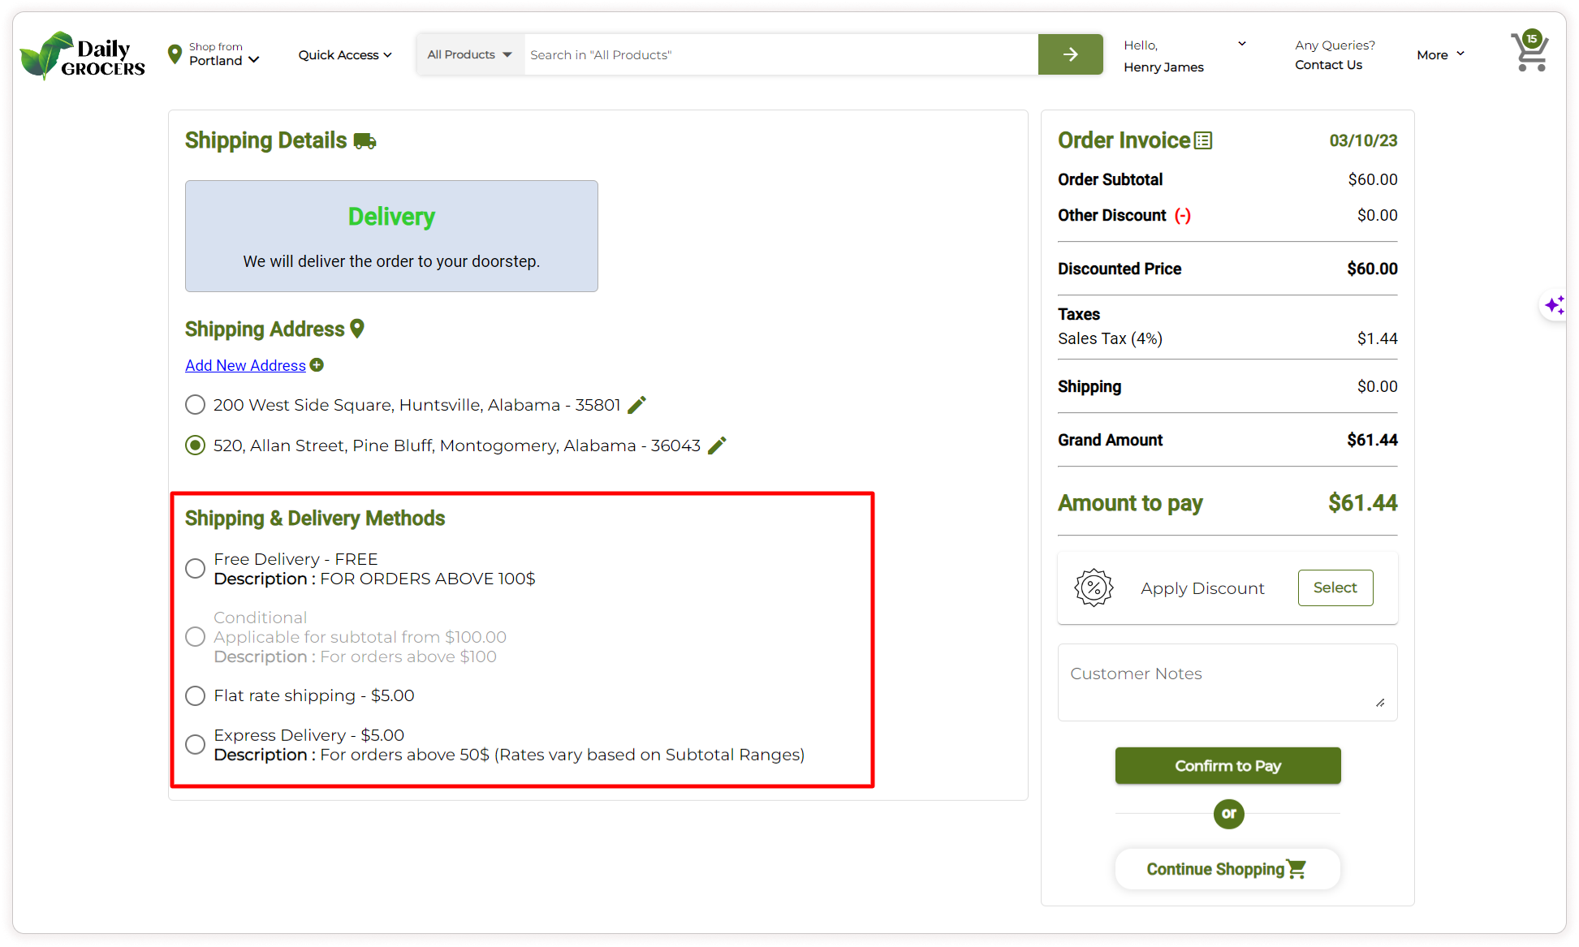Viewport: 1579px width, 947px height.
Task: Edit the Huntsville address with pencil icon
Action: 637,405
